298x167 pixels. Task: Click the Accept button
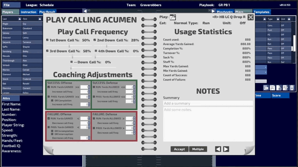[179, 149]
